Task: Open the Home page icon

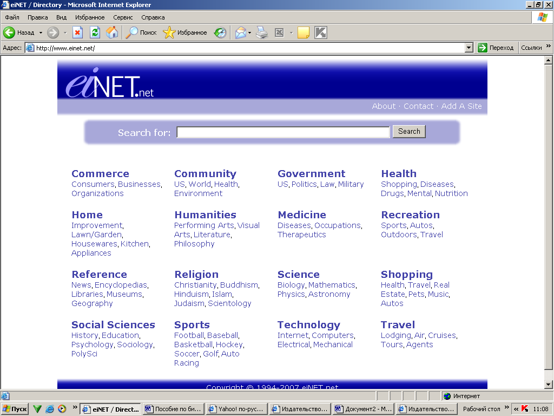Action: (x=112, y=32)
